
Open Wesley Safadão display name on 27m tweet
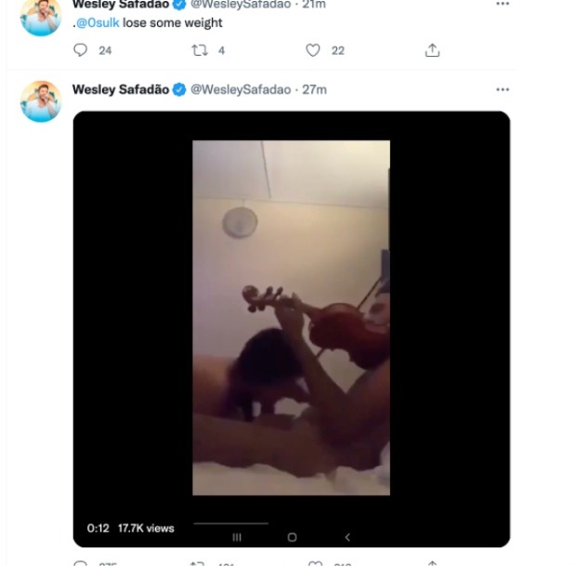(121, 89)
